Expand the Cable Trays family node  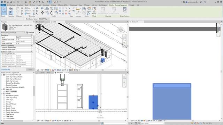4,100
